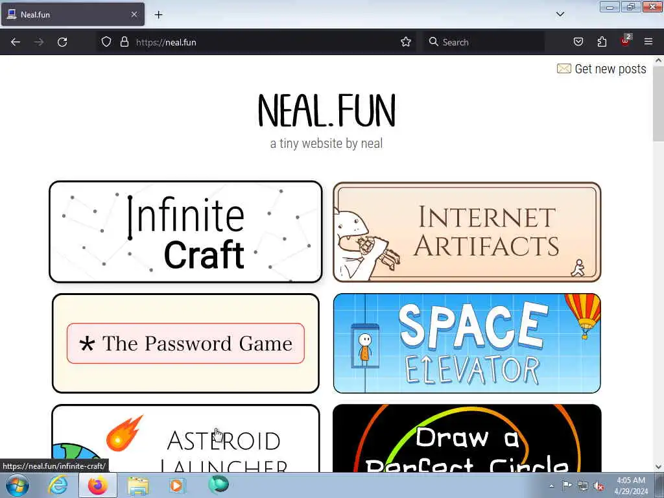Viewport: 664px width, 498px height.
Task: Open the uBlock Origin extension icon
Action: coord(626,41)
